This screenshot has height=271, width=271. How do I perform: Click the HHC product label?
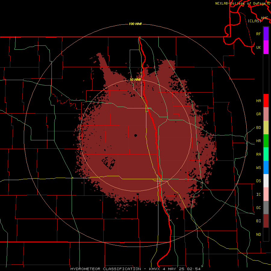[265, 18]
